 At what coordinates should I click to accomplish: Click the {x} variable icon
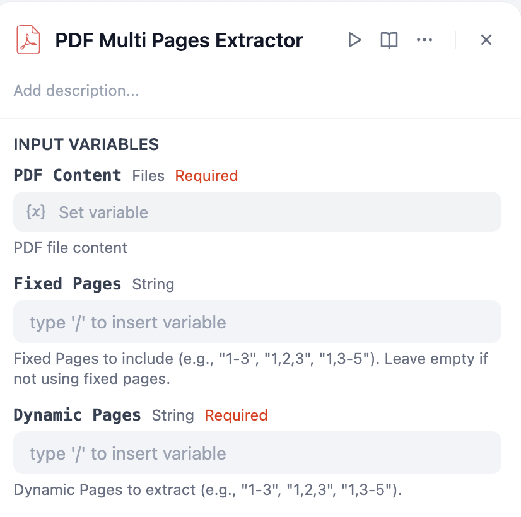click(x=35, y=212)
